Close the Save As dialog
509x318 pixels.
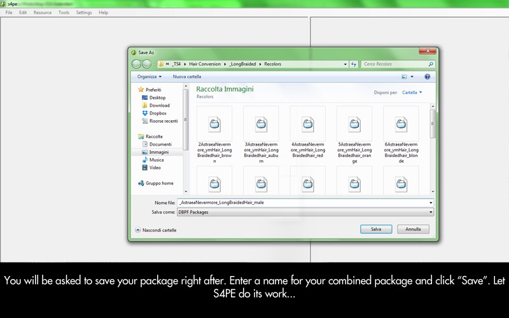coord(427,51)
